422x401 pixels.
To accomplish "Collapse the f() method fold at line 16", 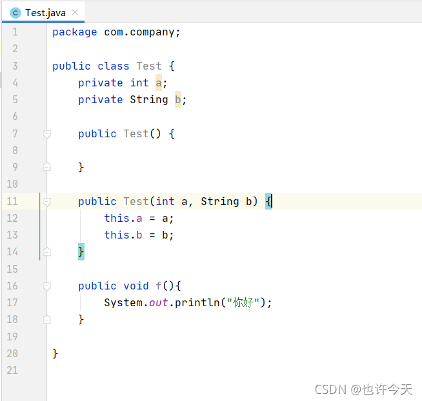I will 47,286.
